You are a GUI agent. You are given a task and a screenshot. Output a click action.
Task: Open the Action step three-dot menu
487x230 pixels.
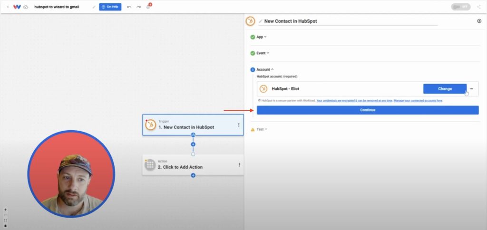[x=239, y=165]
